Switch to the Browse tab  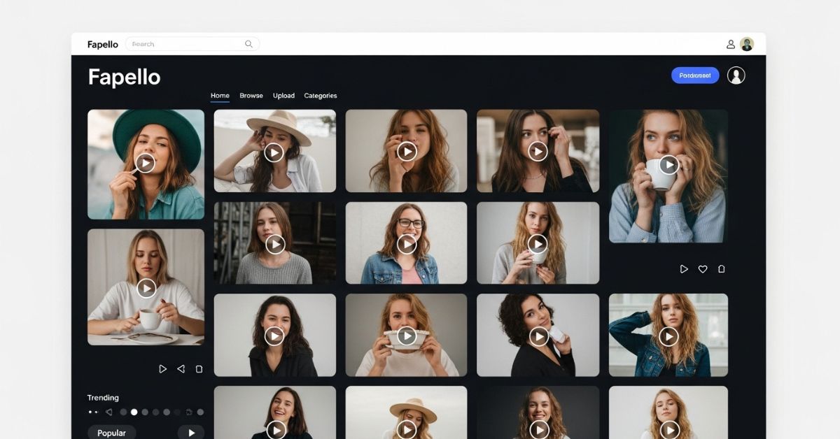tap(251, 96)
